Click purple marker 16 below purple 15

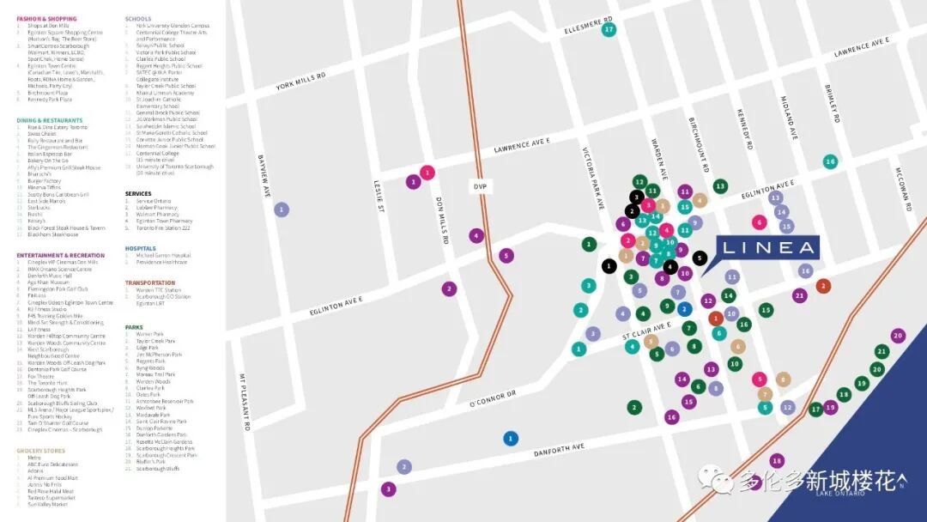[671, 417]
